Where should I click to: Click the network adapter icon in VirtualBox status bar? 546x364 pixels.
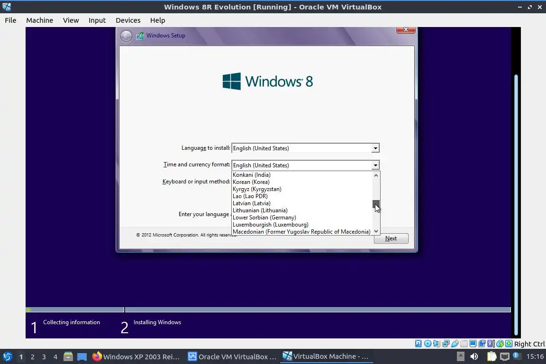point(446,344)
